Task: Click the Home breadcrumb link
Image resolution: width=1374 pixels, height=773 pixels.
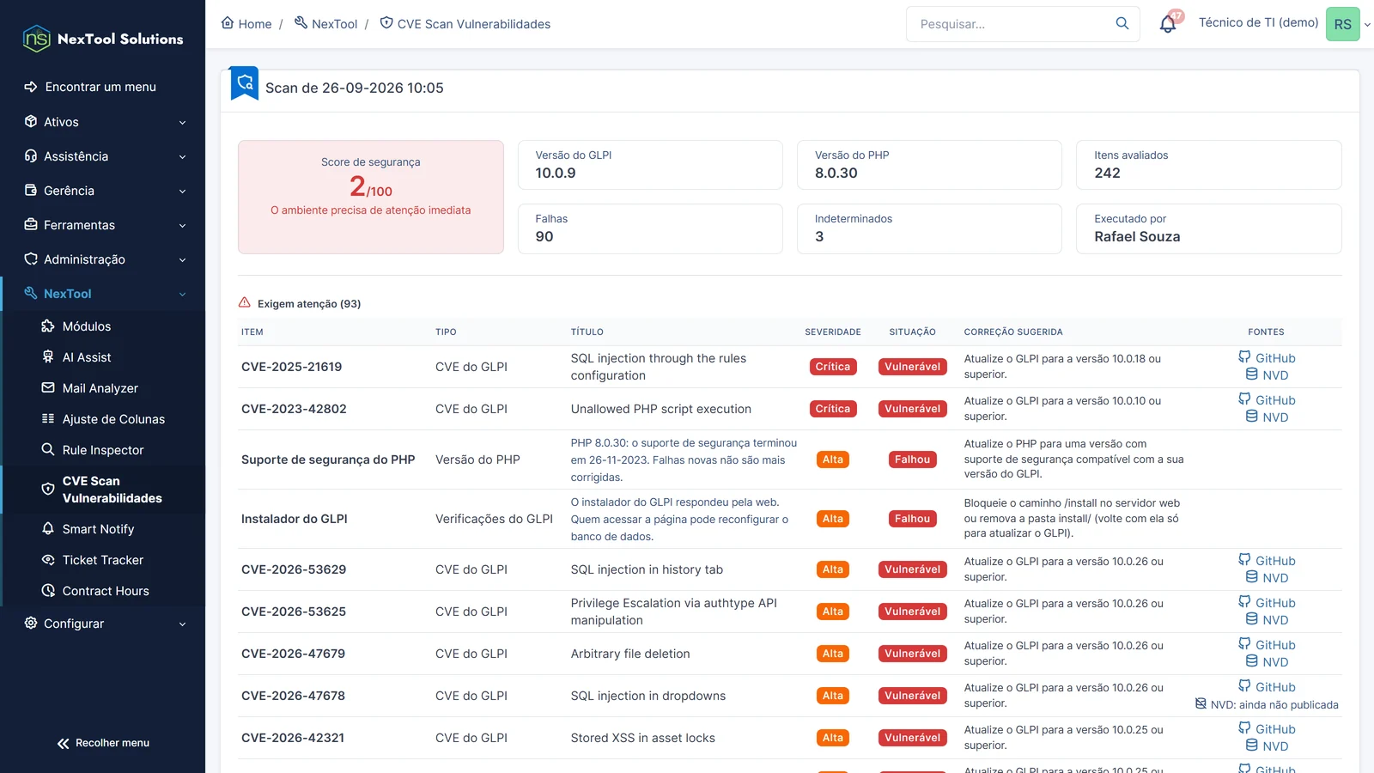Action: pyautogui.click(x=246, y=24)
